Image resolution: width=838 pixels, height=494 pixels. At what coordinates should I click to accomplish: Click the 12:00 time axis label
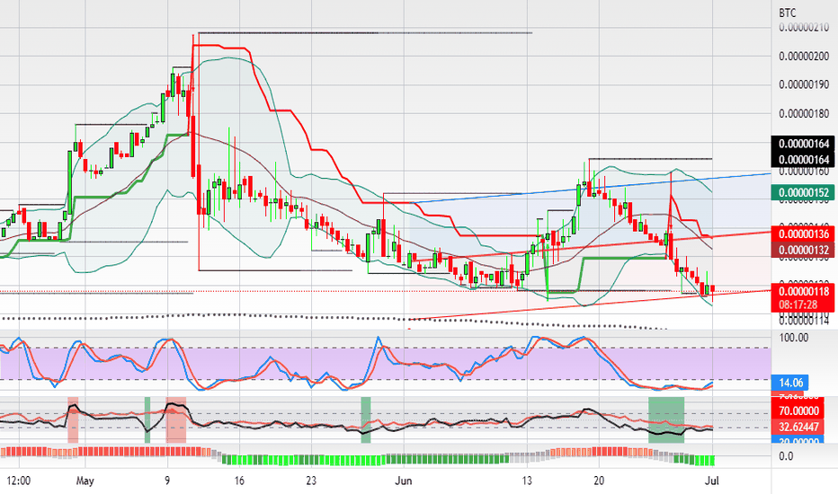tap(19, 481)
